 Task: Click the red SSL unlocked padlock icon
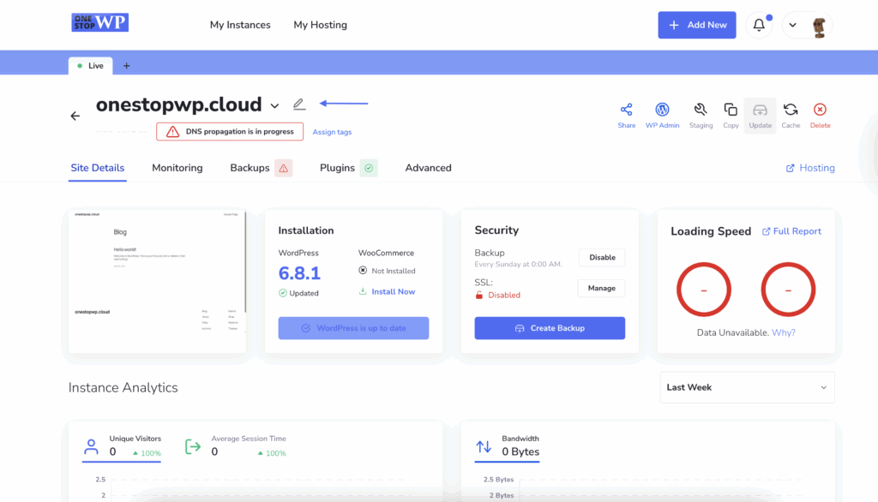pyautogui.click(x=478, y=295)
